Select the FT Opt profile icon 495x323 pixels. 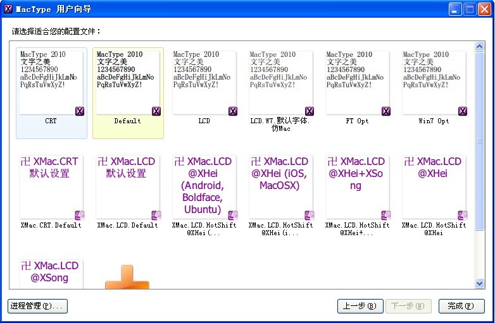(x=358, y=83)
